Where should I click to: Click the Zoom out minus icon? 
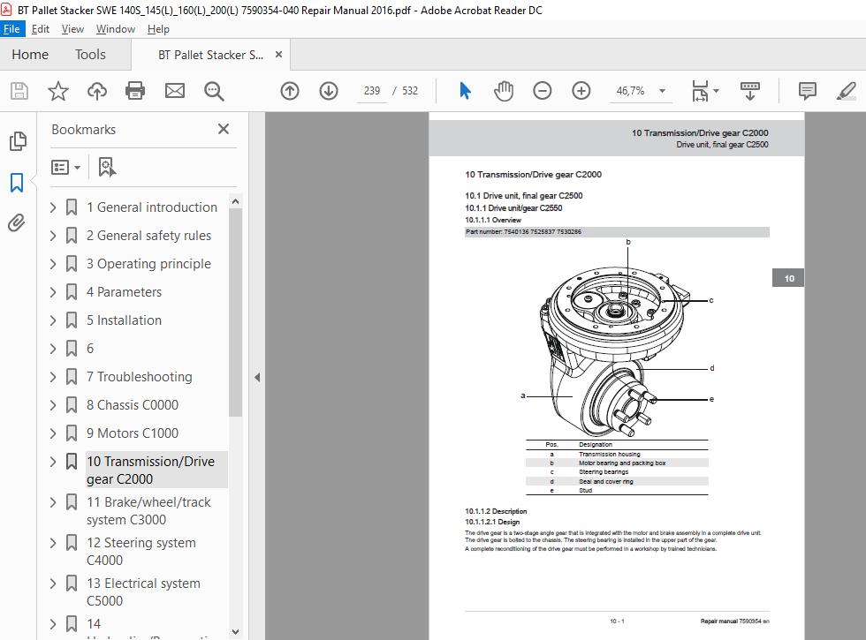point(542,90)
